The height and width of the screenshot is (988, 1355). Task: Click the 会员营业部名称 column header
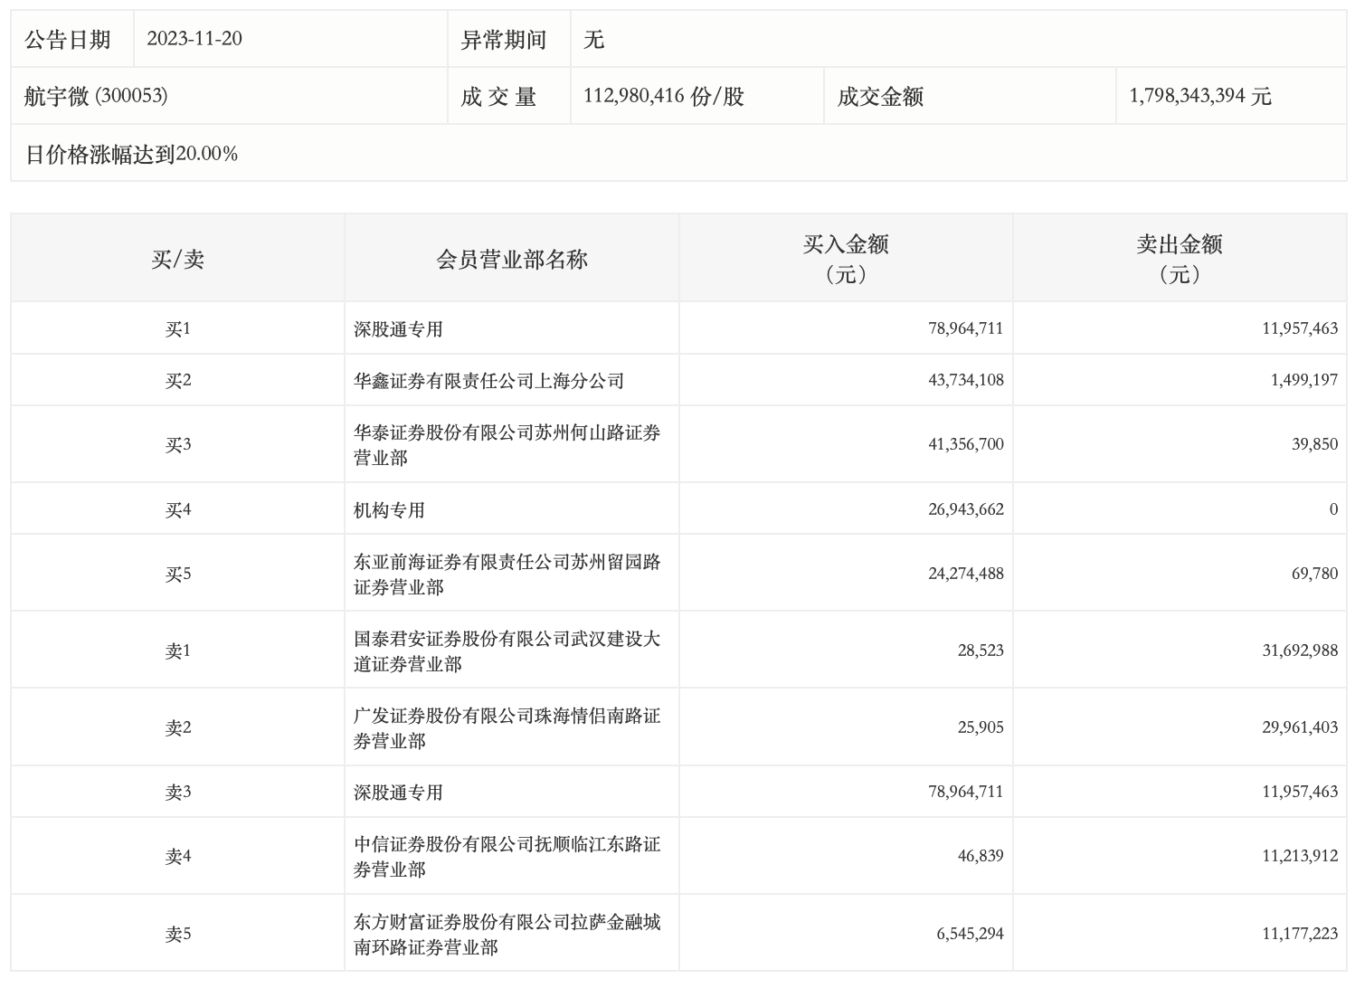[511, 260]
